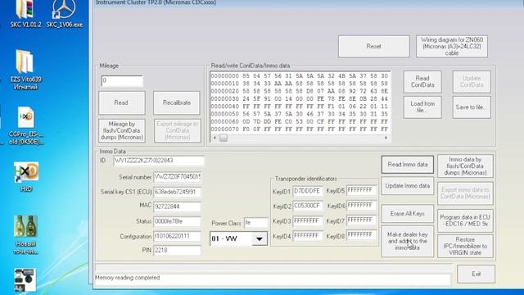This screenshot has width=524, height=295.
Task: Click the Configuration input field
Action: click(177, 236)
